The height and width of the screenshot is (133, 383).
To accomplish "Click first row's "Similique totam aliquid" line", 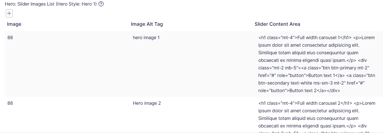I will [x=308, y=53].
